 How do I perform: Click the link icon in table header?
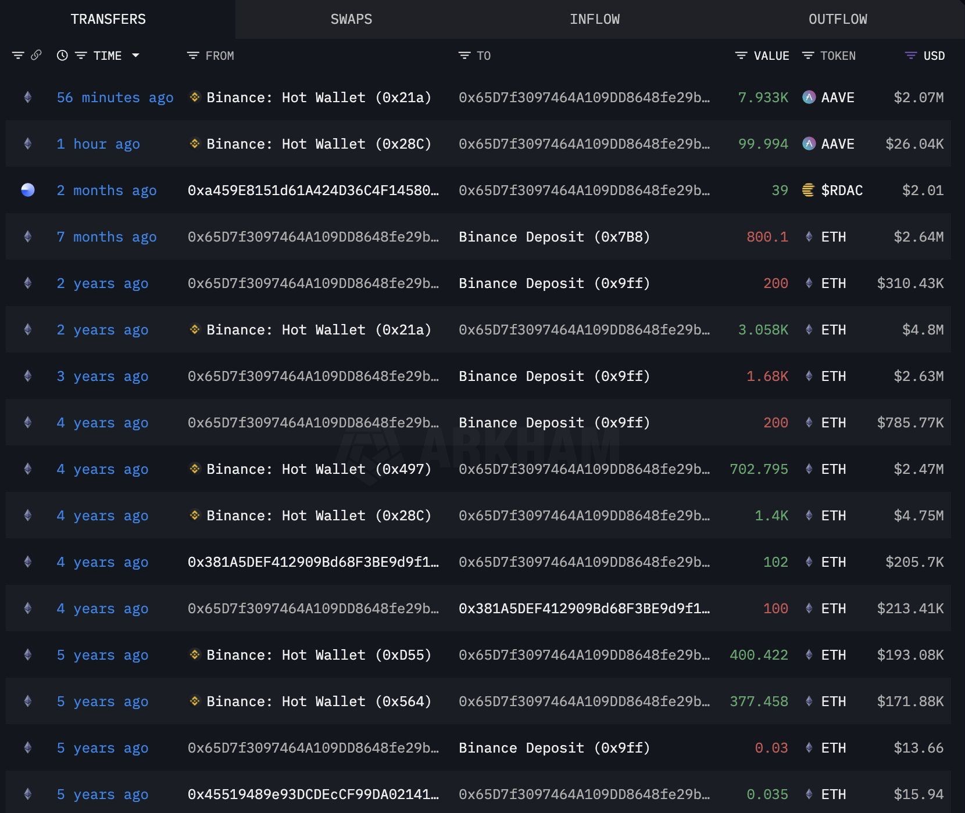pos(36,55)
